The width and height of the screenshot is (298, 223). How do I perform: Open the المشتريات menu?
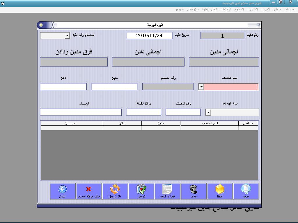(252, 10)
